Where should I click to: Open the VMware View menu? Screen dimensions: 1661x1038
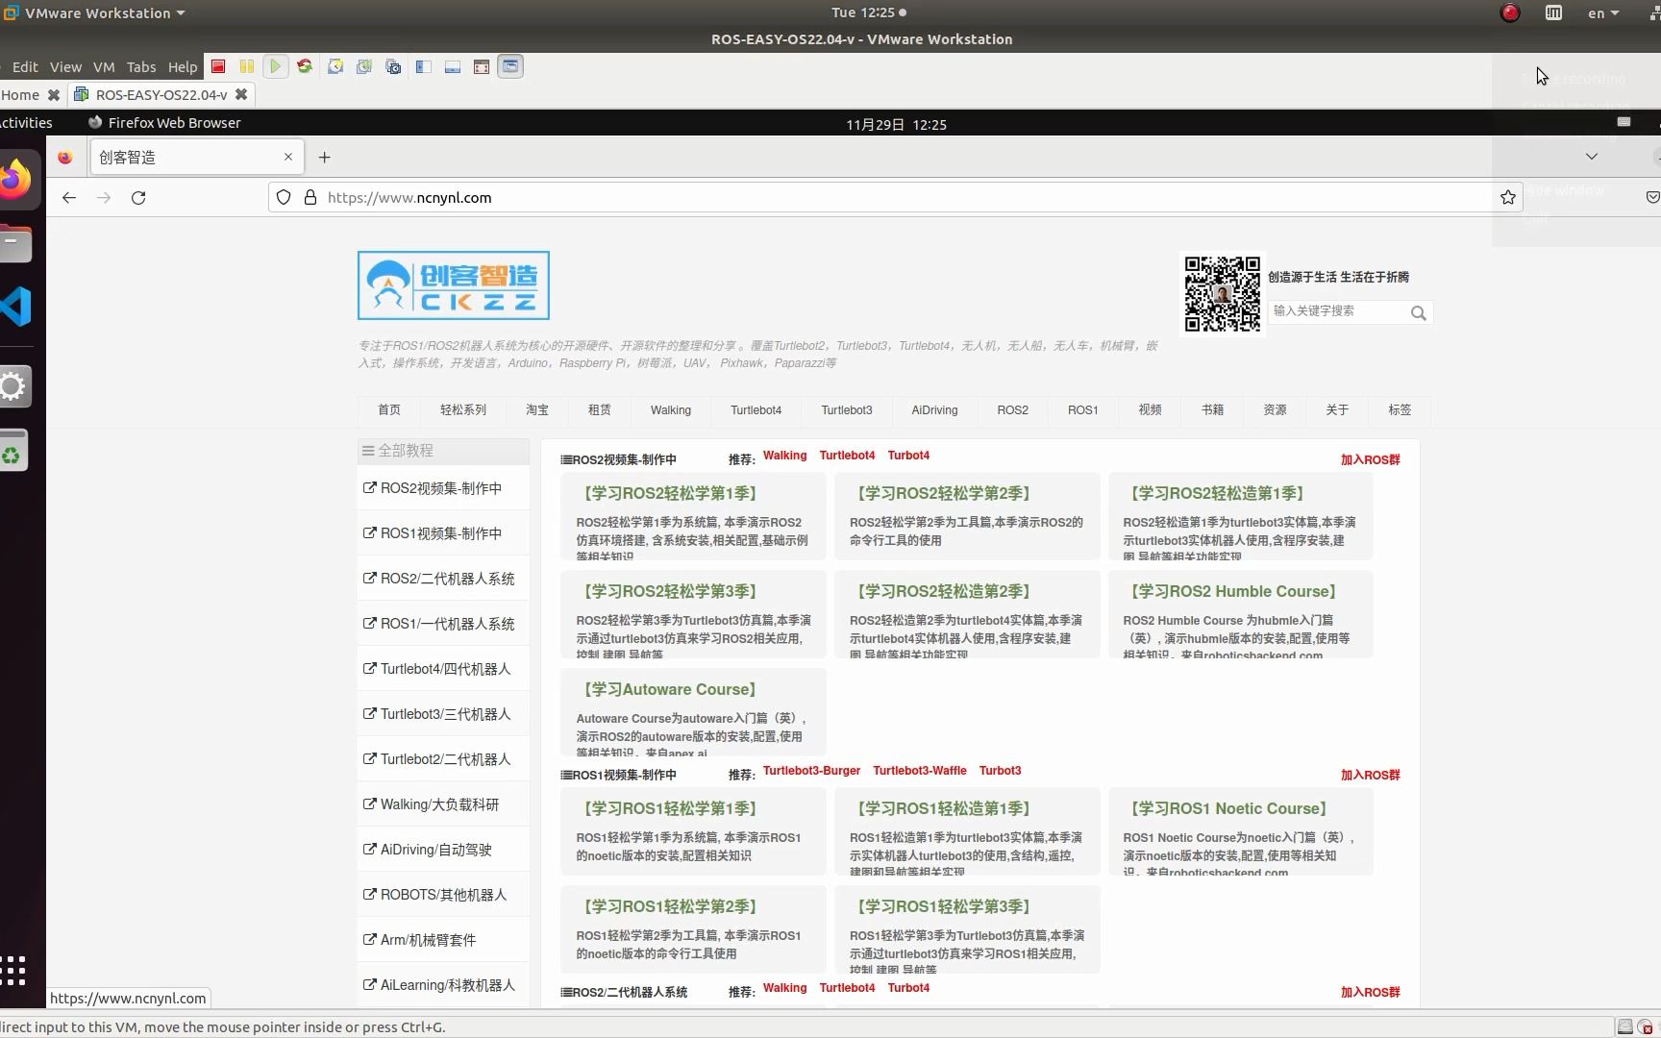pyautogui.click(x=65, y=66)
